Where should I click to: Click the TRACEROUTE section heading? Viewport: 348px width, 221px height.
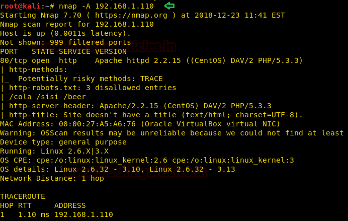(23, 196)
